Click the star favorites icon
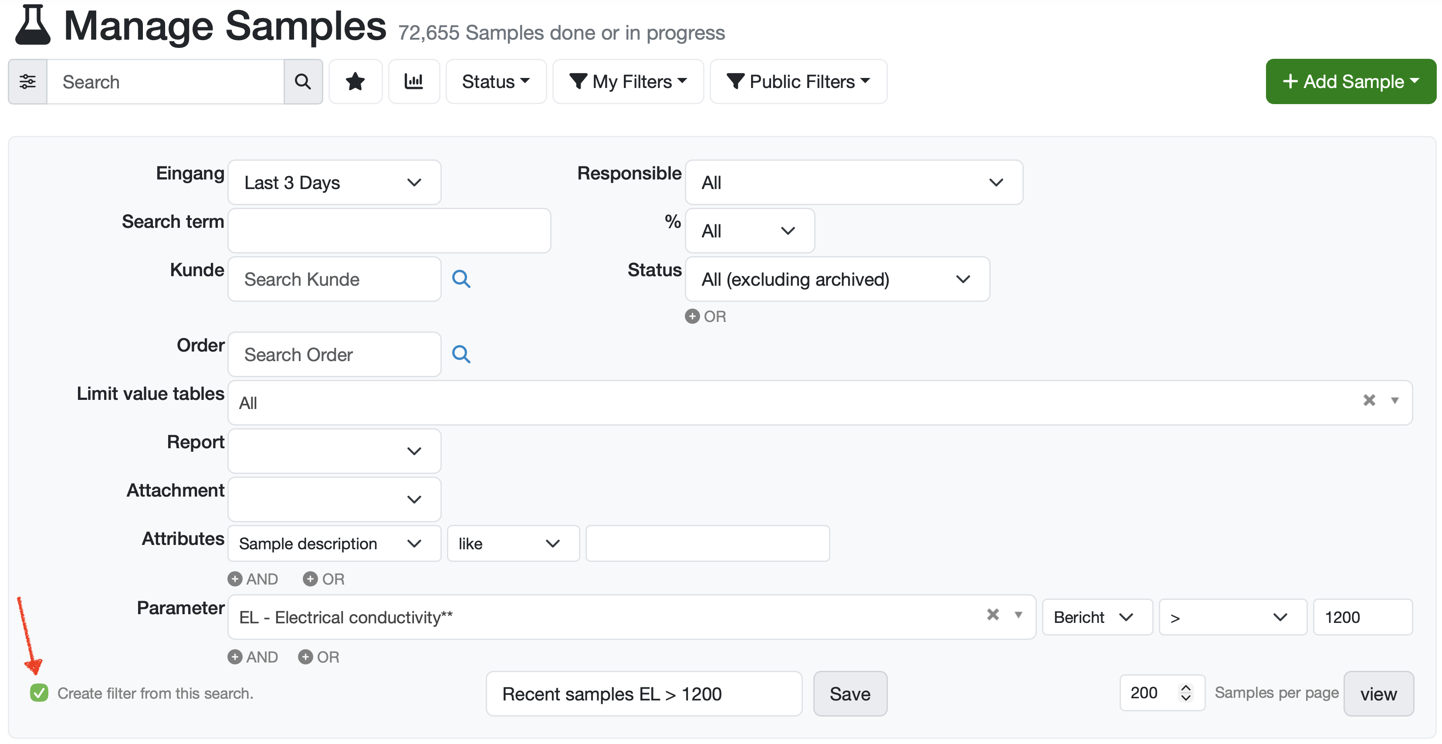The height and width of the screenshot is (744, 1442). [355, 82]
